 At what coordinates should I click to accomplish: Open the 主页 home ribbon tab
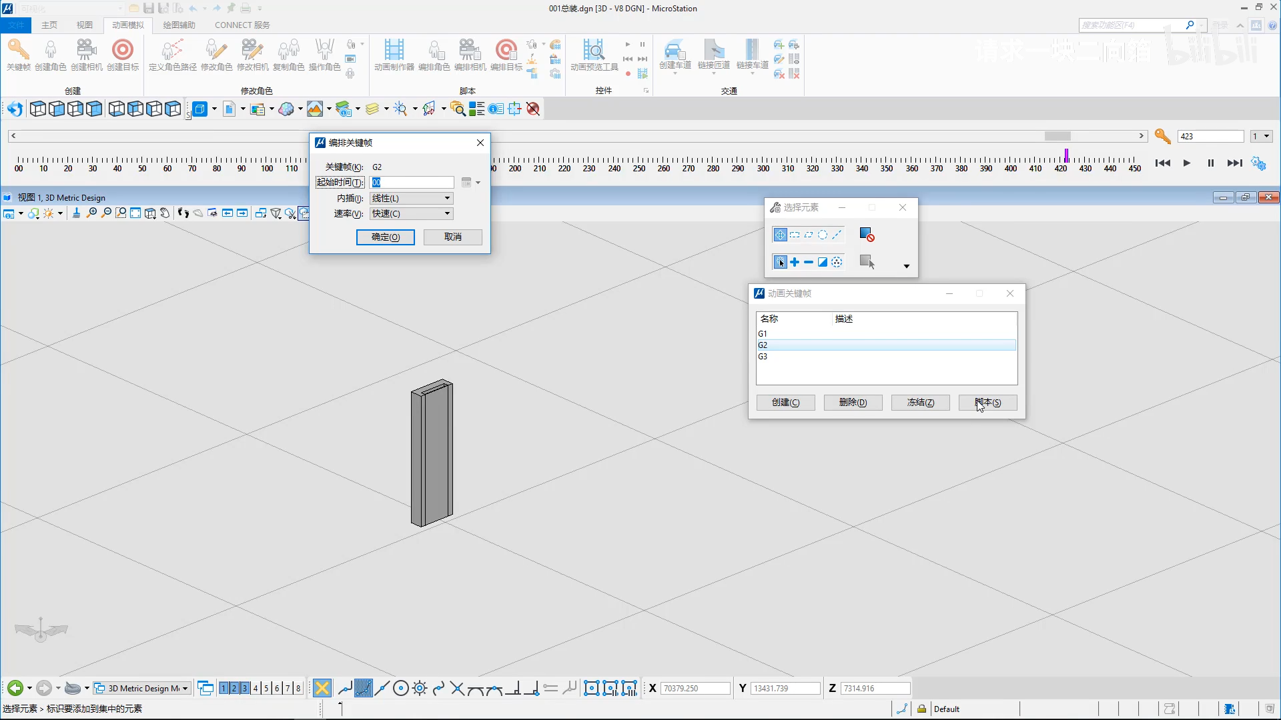(x=49, y=25)
